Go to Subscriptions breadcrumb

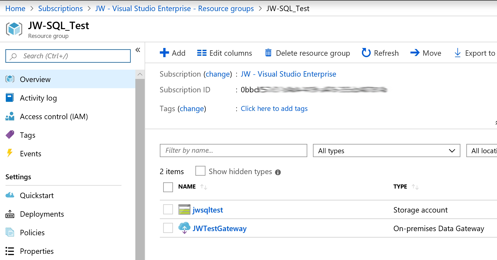(60, 9)
